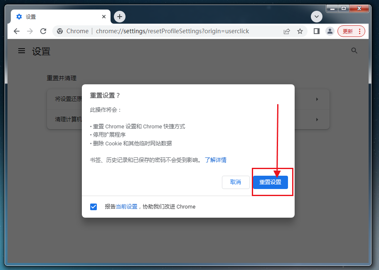Screen dimensions: 379x270
Task: Click the Chrome site info icon
Action: [60, 31]
